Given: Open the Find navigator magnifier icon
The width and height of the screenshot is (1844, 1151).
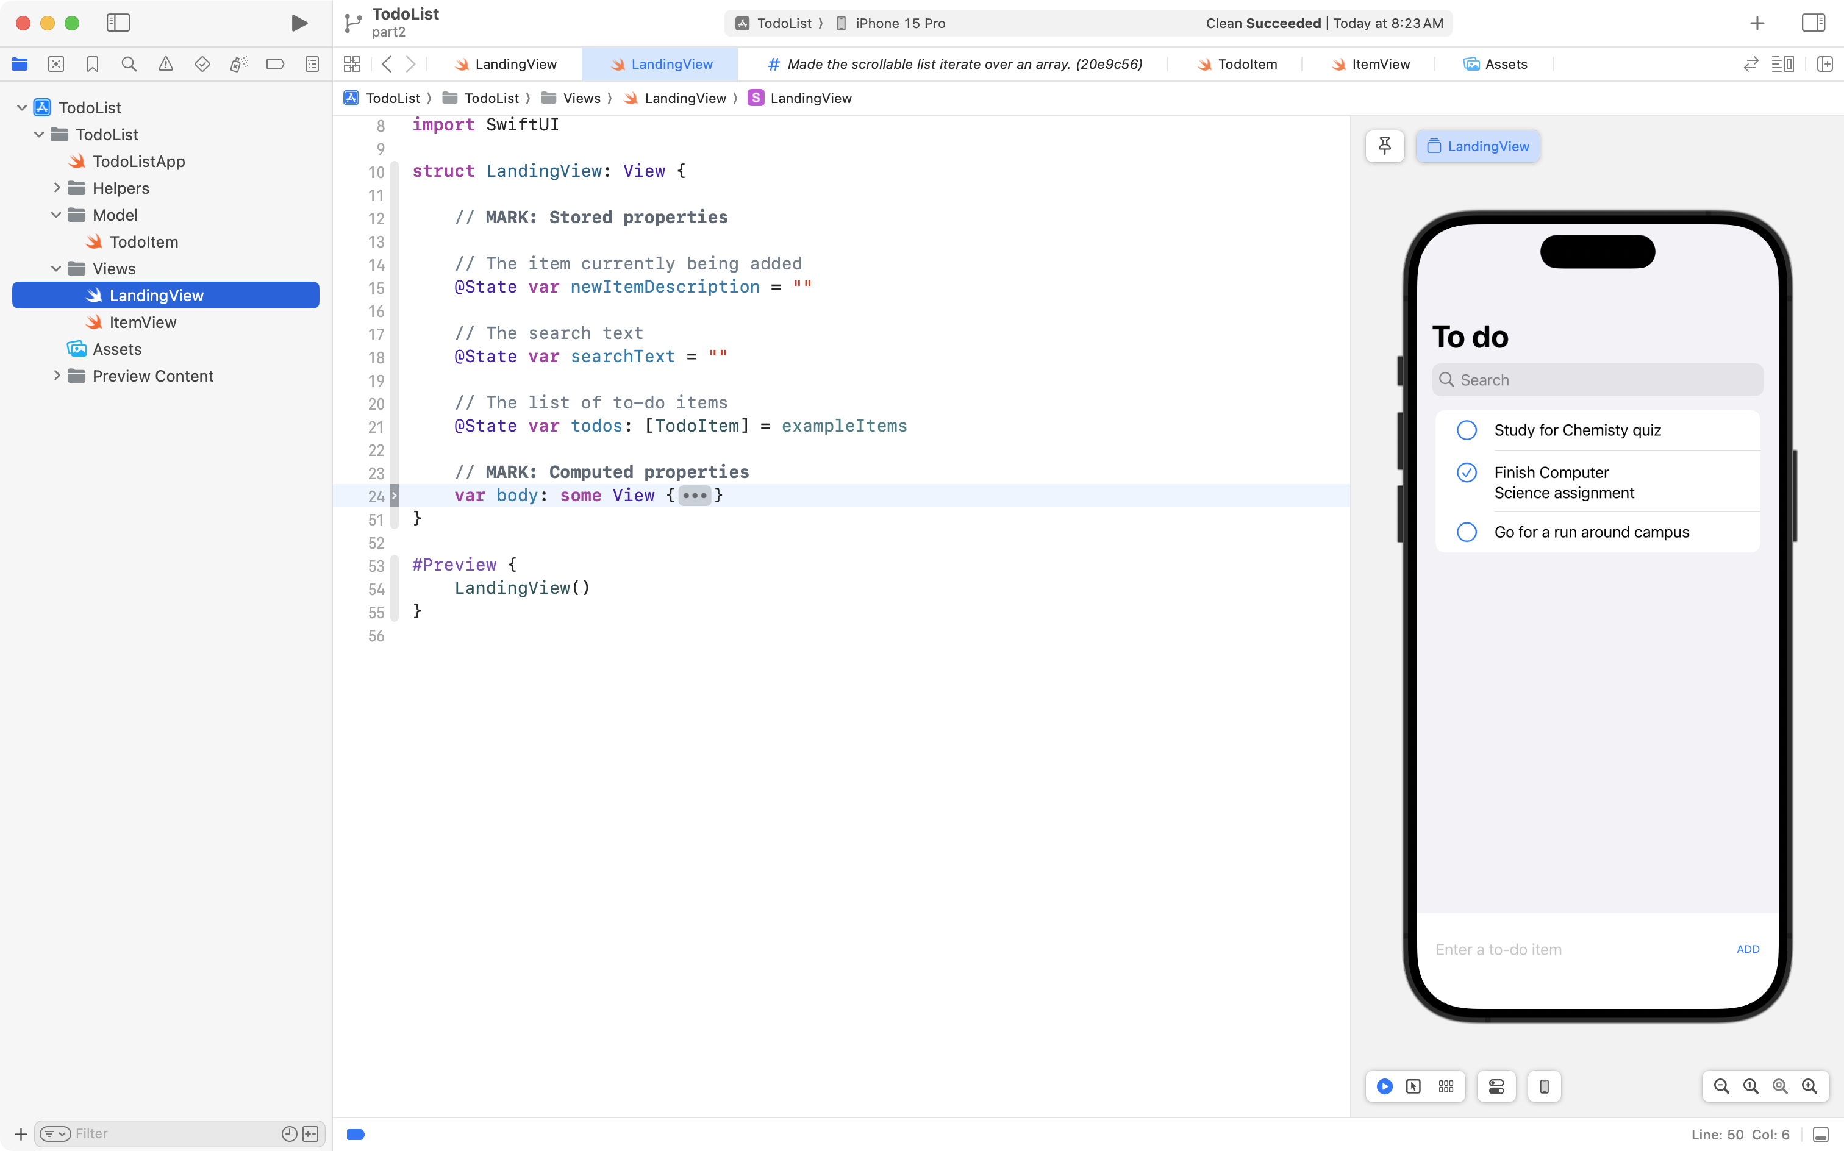Looking at the screenshot, I should click(x=129, y=64).
